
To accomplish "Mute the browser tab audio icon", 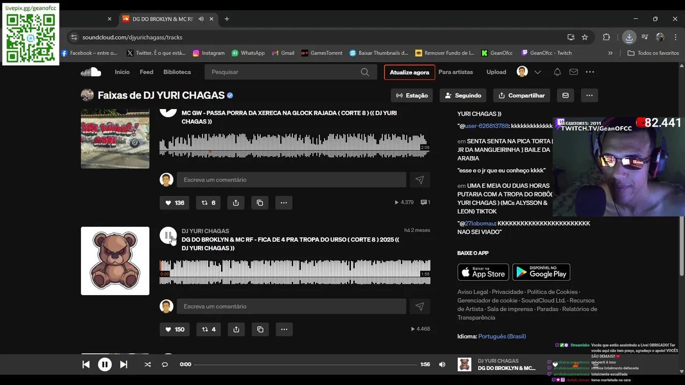I will (x=201, y=19).
